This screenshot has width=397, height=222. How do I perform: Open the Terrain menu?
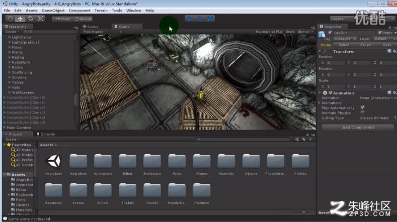coord(101,11)
